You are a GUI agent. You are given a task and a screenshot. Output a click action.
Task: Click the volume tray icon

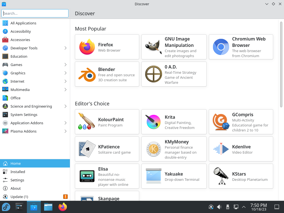tap(219, 207)
